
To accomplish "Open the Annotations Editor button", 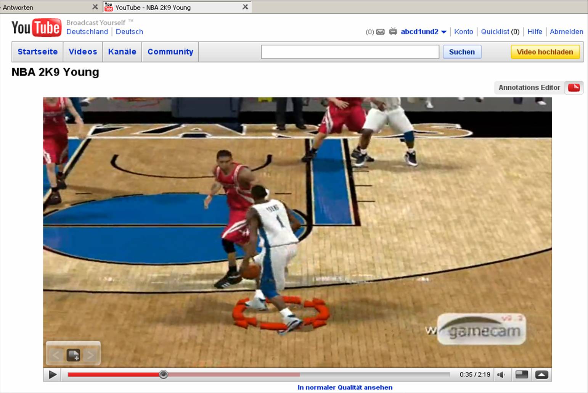I will click(x=529, y=87).
